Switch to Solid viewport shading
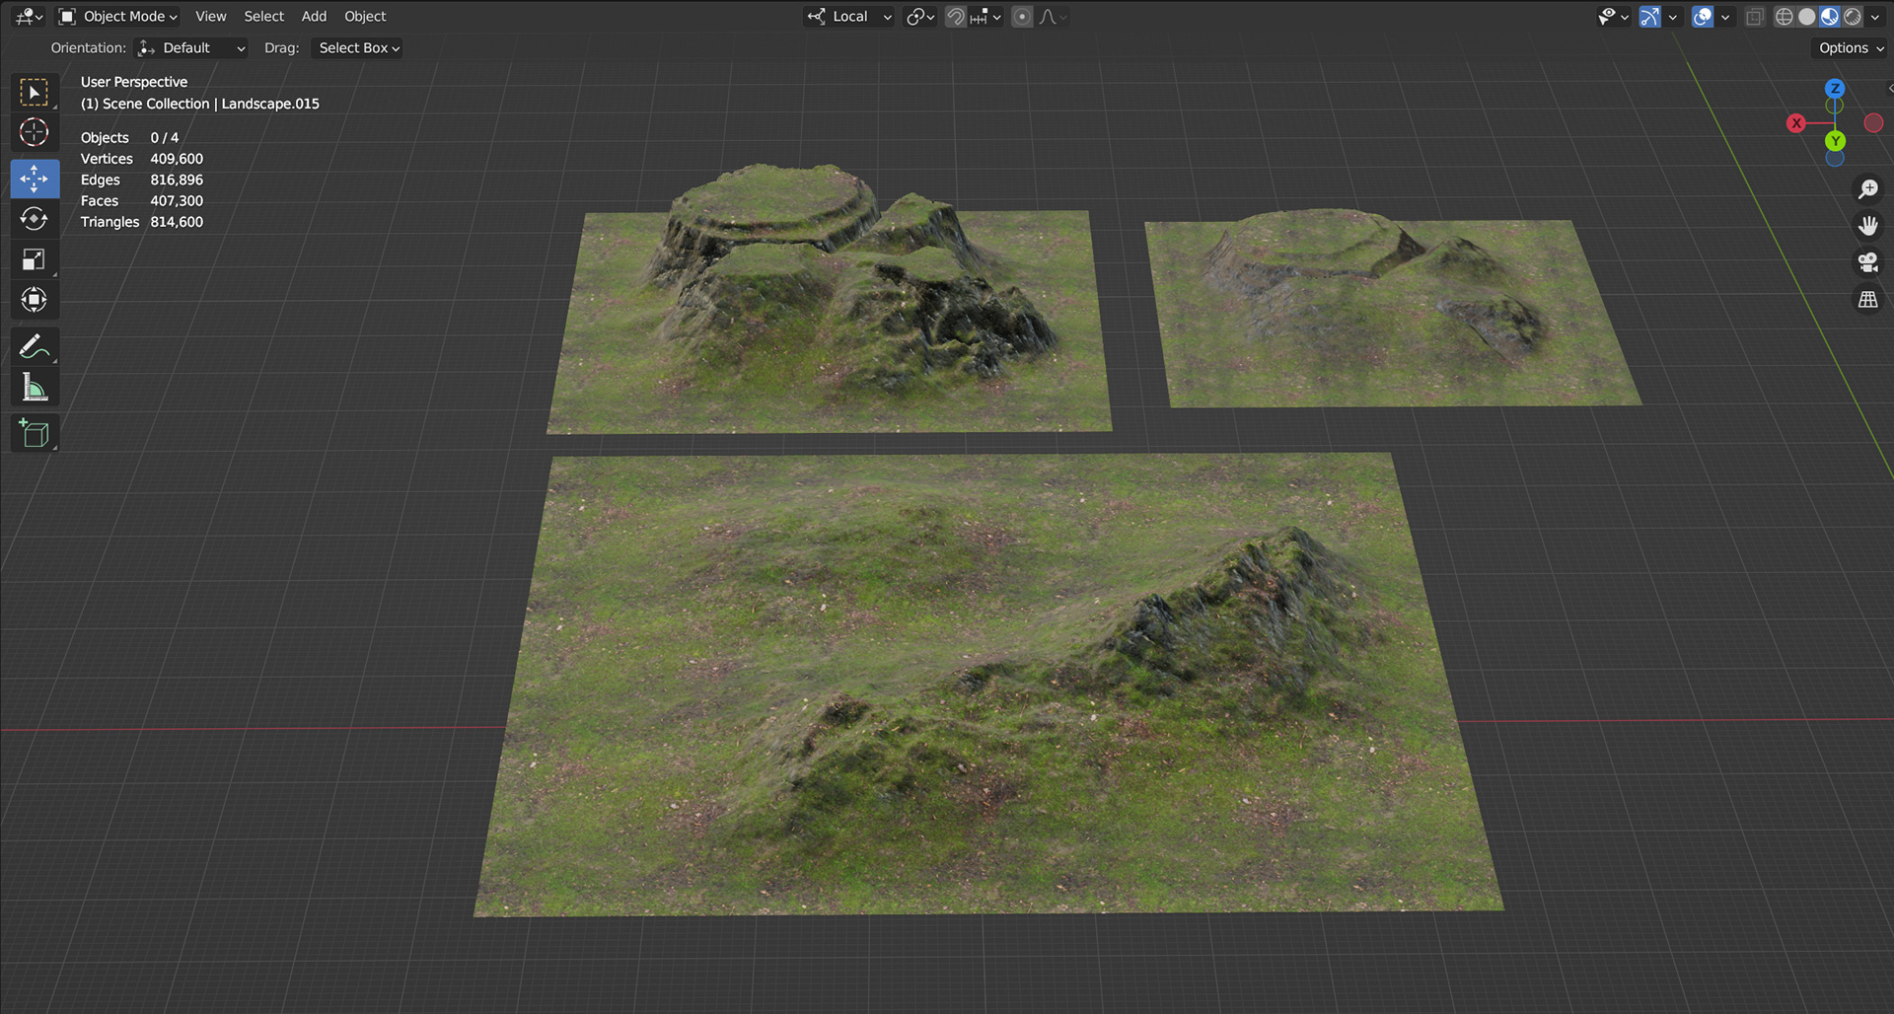The height and width of the screenshot is (1014, 1894). click(1807, 17)
